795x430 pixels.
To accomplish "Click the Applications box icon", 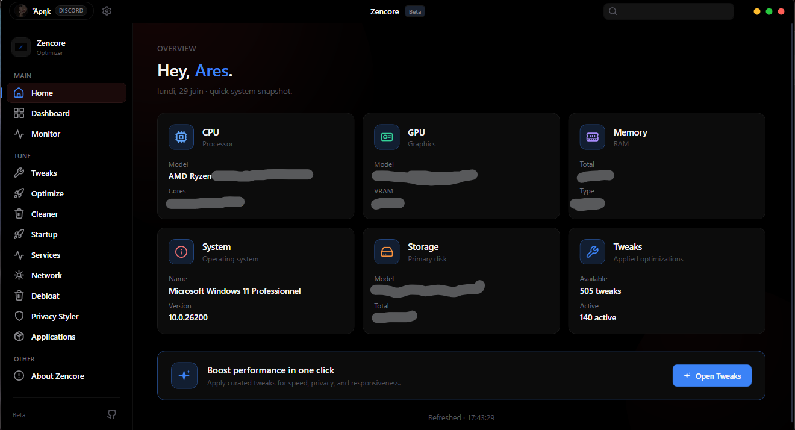I will click(19, 337).
